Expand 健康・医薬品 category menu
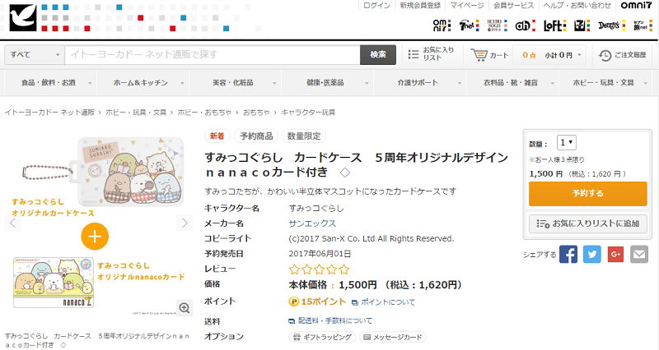Viewport: 659px width, 350px height. click(327, 83)
